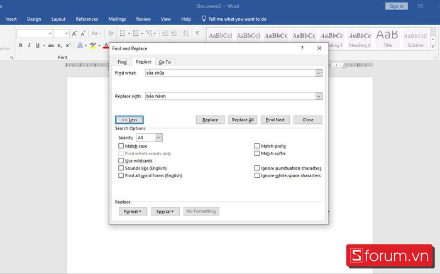Expand the underline style arrow
The image size is (440, 274).
click(44, 45)
